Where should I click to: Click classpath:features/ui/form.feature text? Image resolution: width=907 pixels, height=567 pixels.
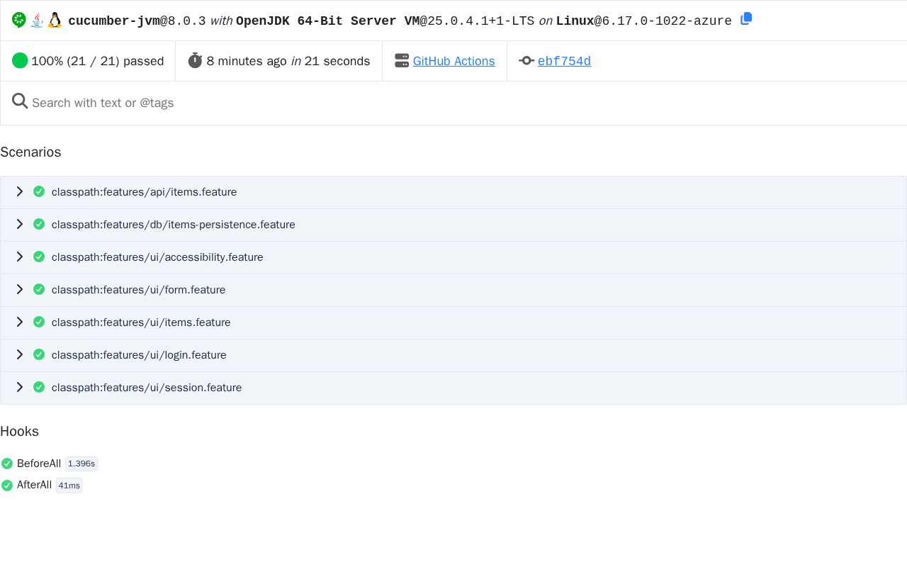click(x=139, y=290)
